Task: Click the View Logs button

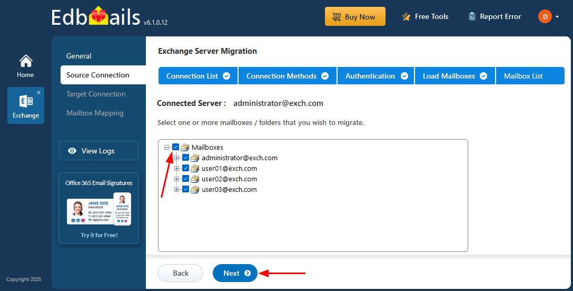Action: pyautogui.click(x=98, y=151)
